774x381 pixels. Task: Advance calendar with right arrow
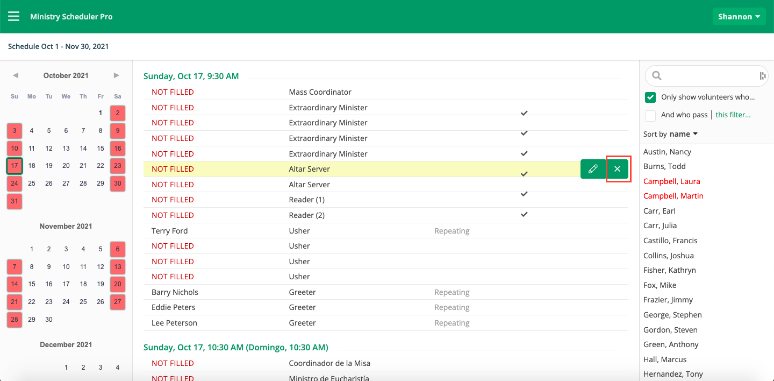pyautogui.click(x=116, y=75)
